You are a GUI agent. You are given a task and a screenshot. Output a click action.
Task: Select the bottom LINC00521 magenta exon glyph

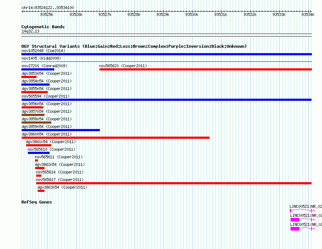click(x=295, y=229)
